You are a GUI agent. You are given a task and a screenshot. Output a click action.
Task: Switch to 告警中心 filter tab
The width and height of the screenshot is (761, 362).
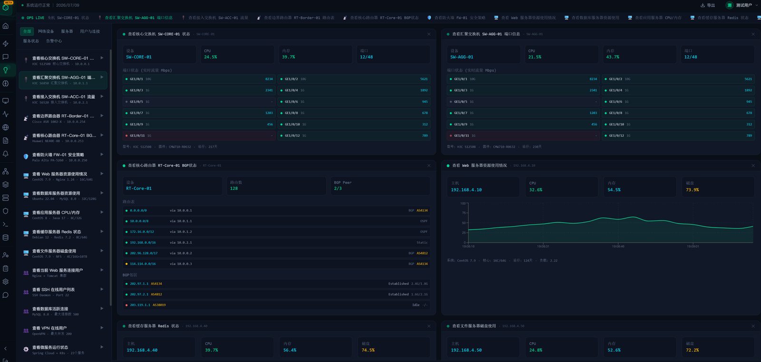(x=54, y=41)
